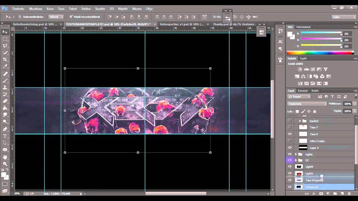Open the Ikkuna menu
358x201 pixels.
click(x=137, y=9)
